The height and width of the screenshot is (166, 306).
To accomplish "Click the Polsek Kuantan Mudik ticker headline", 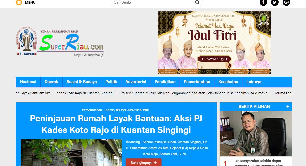I will pos(194,93).
